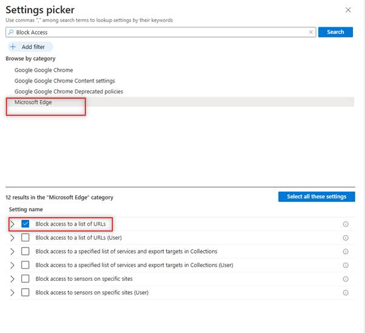365x333 pixels.
Task: Expand Block access to a list of URLs row
Action: [13, 224]
